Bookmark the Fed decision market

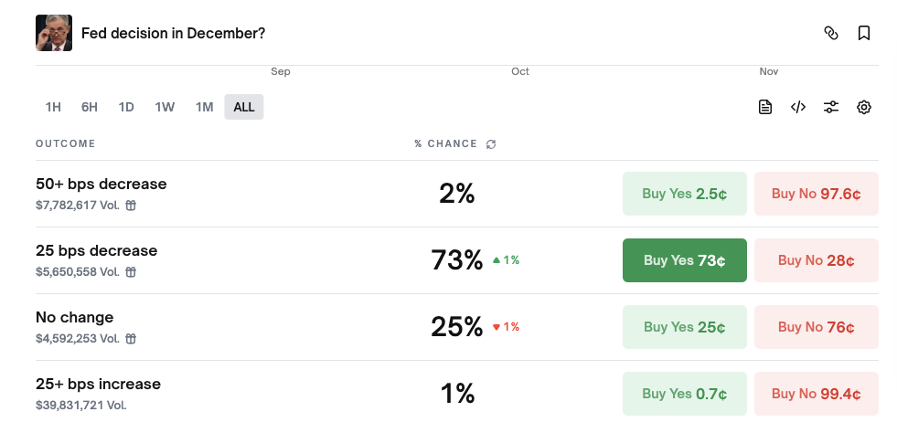pyautogui.click(x=863, y=33)
